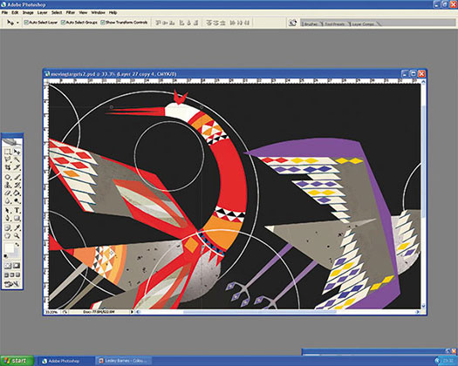Select the Brush tool

(17, 178)
